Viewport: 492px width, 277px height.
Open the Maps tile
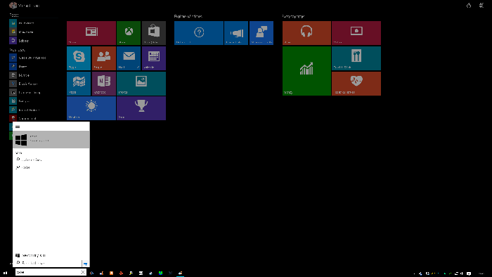point(79,84)
